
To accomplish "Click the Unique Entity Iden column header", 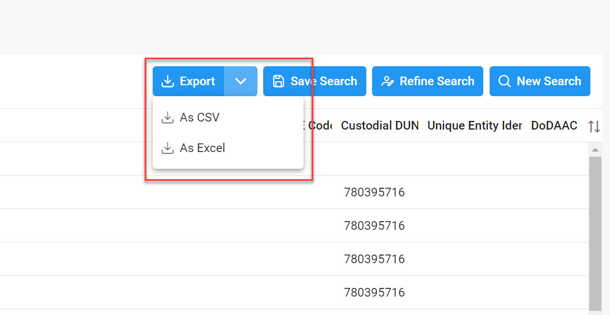I will 474,126.
